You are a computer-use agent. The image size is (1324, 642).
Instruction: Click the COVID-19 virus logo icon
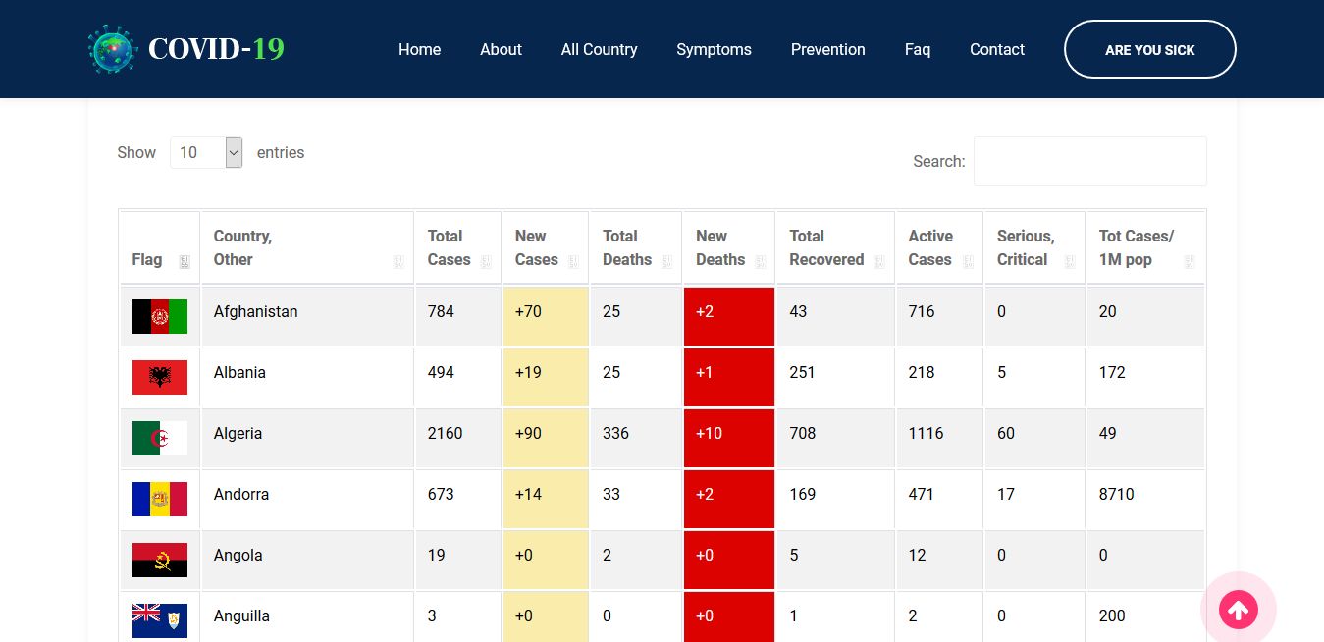[112, 49]
